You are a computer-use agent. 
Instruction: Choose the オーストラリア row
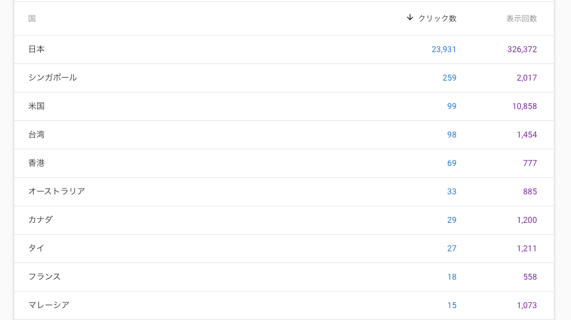click(x=57, y=191)
